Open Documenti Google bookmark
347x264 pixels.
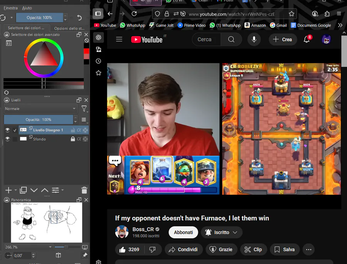pos(311,25)
